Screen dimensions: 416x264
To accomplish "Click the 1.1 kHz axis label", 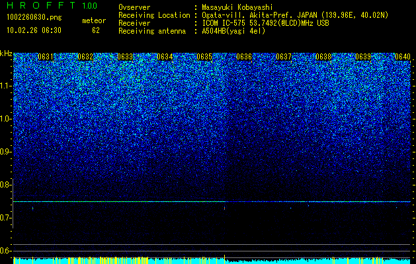I will (6, 86).
